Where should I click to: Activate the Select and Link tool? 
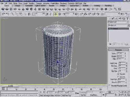(12, 14)
